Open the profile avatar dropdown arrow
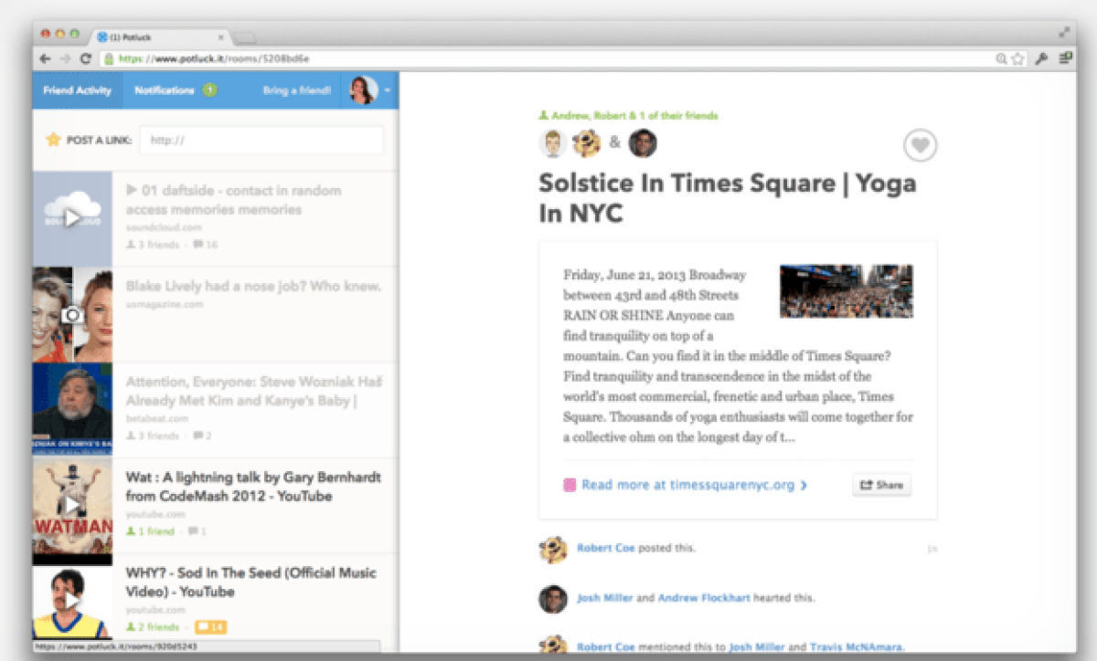Screen dimensions: 1097x661 (x=389, y=90)
